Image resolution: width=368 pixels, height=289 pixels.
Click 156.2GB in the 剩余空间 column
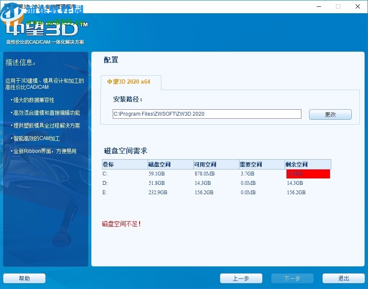pos(296,193)
